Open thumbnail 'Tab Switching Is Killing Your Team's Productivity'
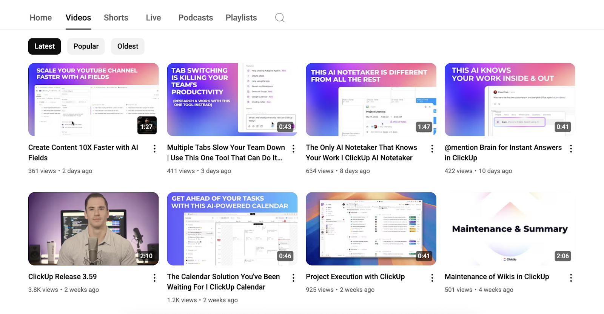604x314 pixels. coord(232,99)
